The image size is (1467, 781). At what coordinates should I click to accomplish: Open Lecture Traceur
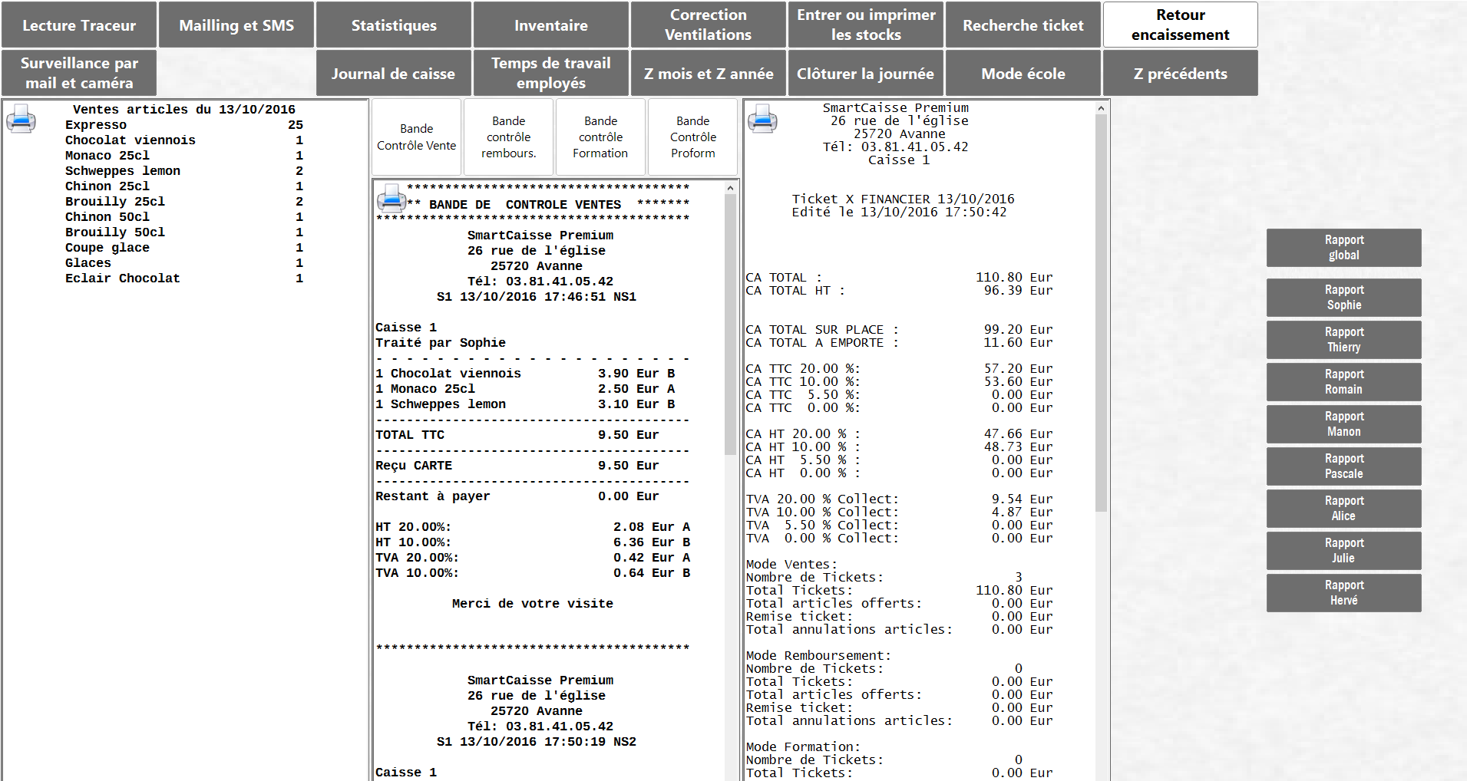[79, 25]
